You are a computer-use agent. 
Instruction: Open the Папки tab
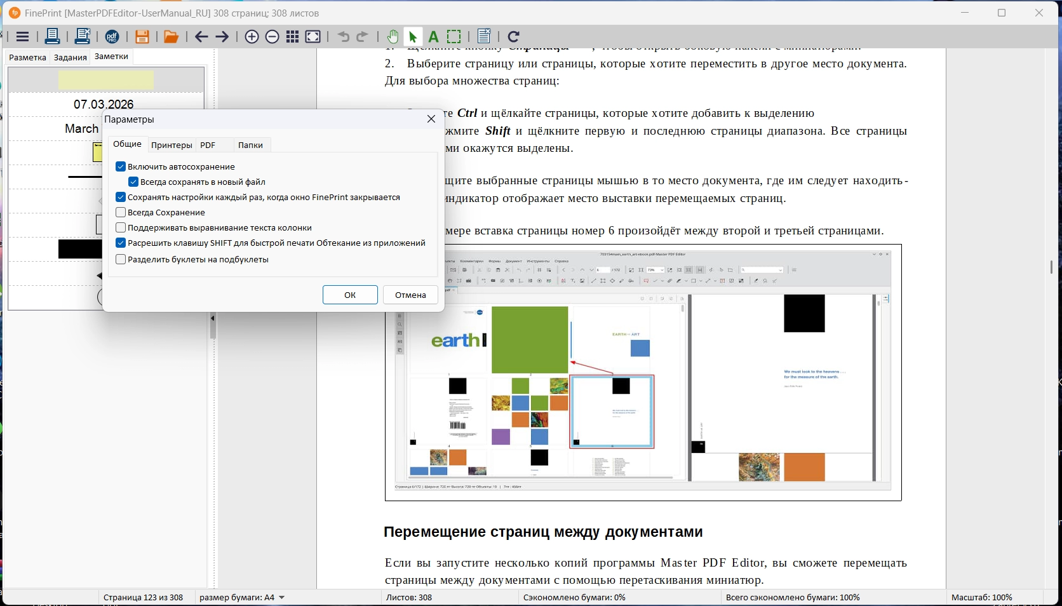click(250, 145)
